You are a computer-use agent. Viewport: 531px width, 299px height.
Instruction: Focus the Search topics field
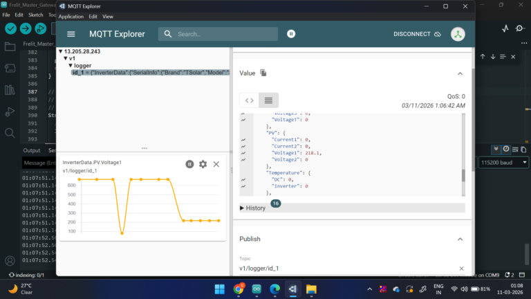coord(218,34)
